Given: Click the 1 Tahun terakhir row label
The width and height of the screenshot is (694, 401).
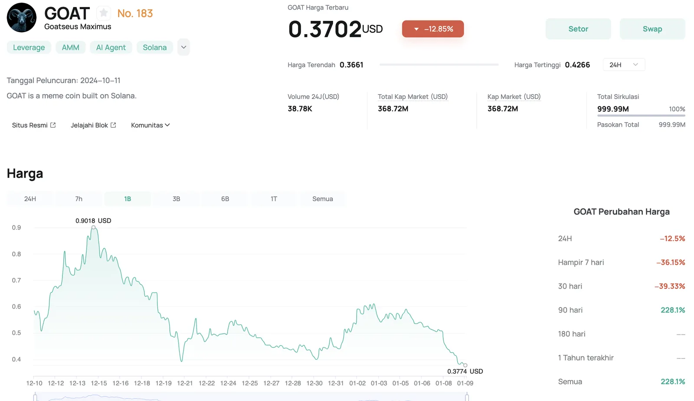Looking at the screenshot, I should [586, 358].
